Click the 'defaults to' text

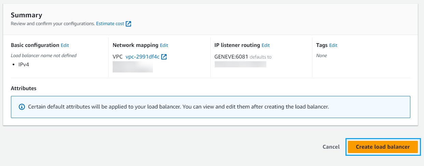pos(261,57)
